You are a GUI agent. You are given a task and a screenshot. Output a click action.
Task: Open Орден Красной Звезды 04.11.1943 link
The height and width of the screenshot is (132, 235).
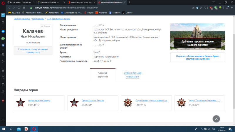click(39, 100)
